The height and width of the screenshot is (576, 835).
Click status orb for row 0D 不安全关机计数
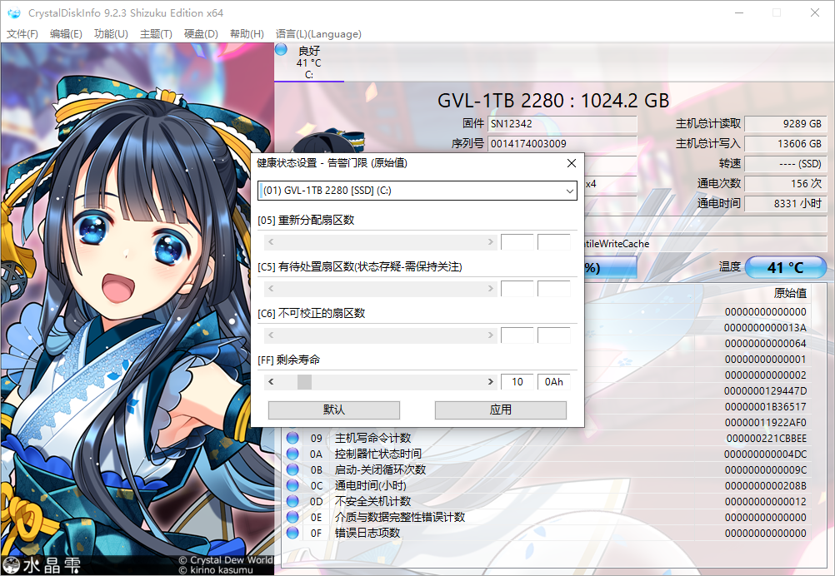pos(292,501)
